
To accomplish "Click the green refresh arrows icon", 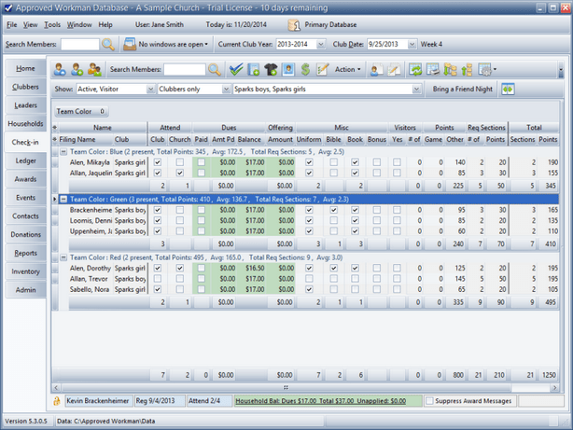I will pyautogui.click(x=415, y=69).
